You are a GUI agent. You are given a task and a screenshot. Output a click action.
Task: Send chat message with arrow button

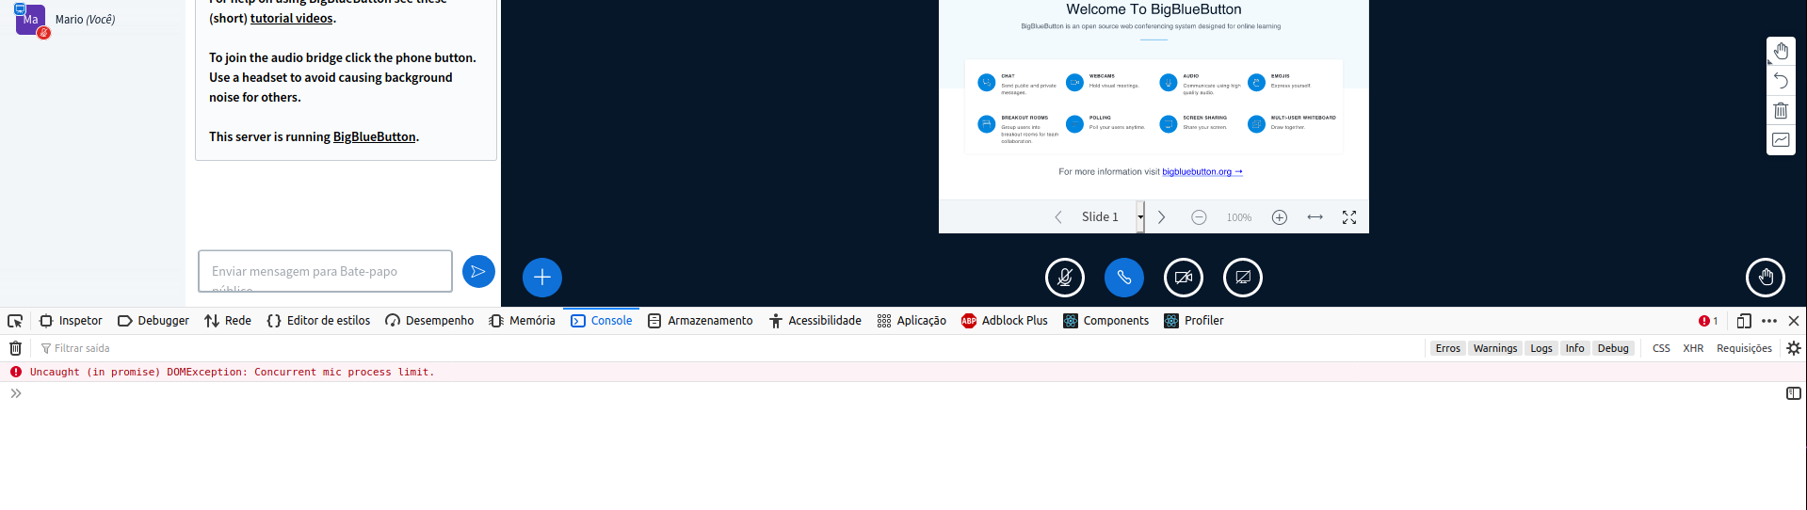pos(478,272)
